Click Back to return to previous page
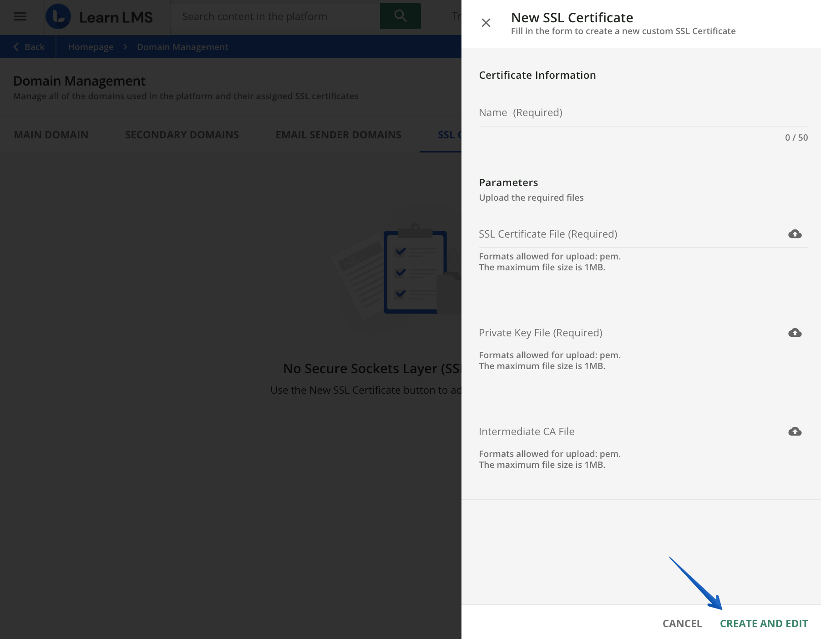821x639 pixels. coord(28,46)
